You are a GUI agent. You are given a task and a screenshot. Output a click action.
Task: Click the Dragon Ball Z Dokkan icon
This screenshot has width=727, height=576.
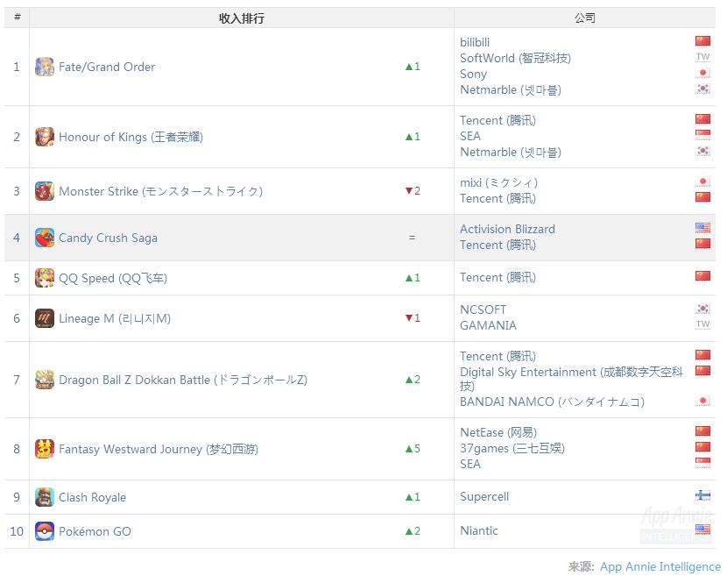pos(45,380)
